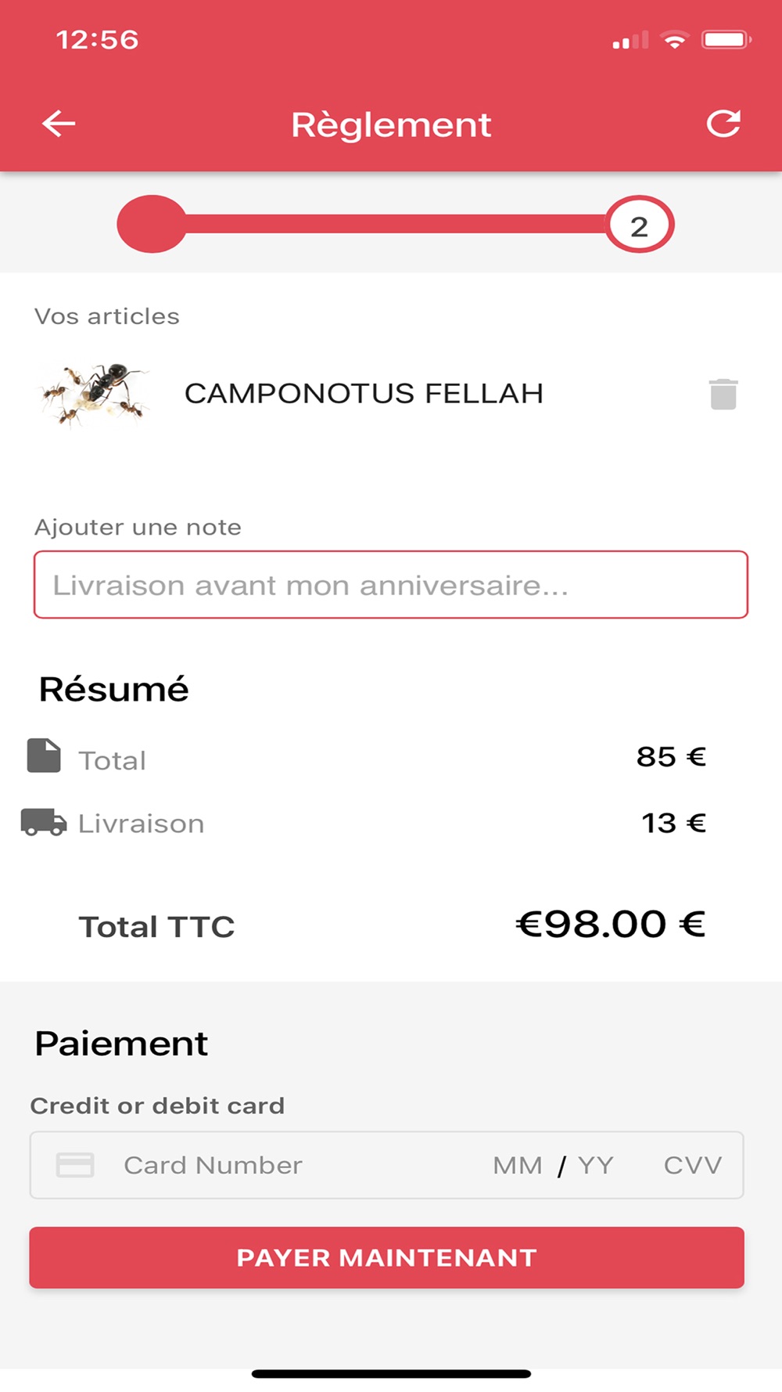Tap the progress bar line
782x1392 pixels.
(x=395, y=224)
